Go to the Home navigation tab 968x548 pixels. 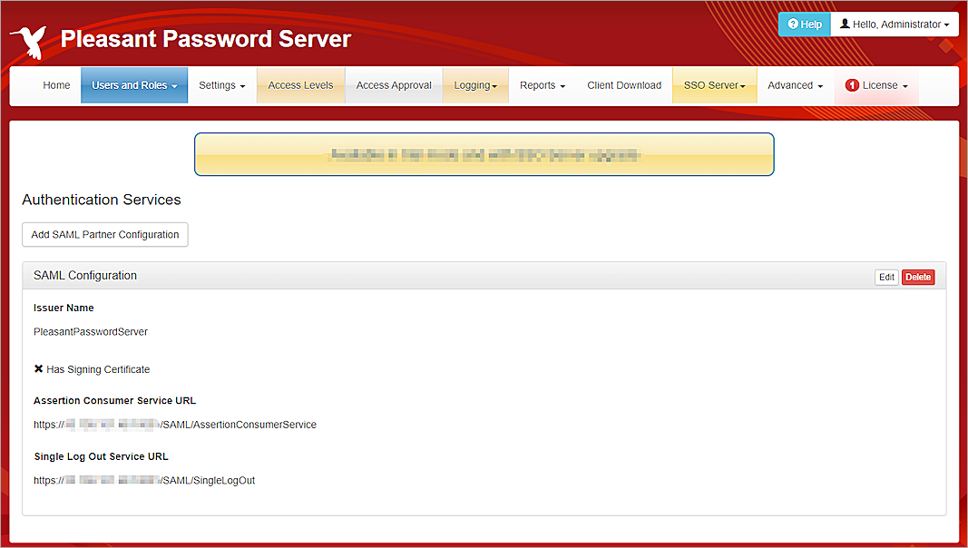pyautogui.click(x=56, y=85)
